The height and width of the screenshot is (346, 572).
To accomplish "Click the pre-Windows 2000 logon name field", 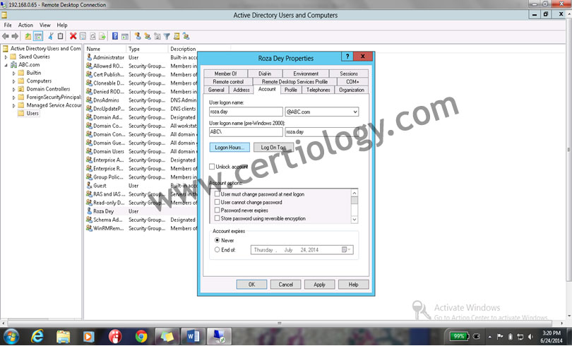I will click(321, 131).
